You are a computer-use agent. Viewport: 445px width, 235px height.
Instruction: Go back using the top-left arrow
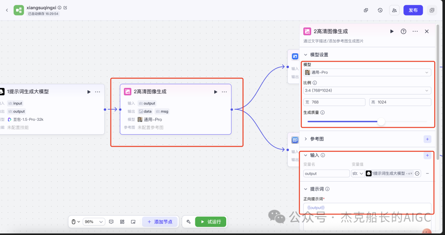click(7, 10)
